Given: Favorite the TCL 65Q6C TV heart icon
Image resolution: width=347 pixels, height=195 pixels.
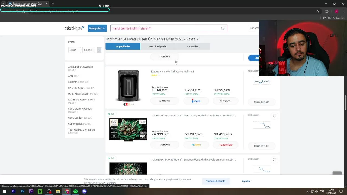Looking at the screenshot, I should tap(274, 160).
